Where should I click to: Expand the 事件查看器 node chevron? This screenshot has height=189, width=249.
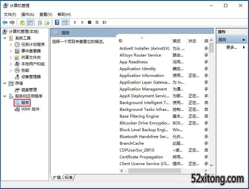pyautogui.click(x=11, y=51)
